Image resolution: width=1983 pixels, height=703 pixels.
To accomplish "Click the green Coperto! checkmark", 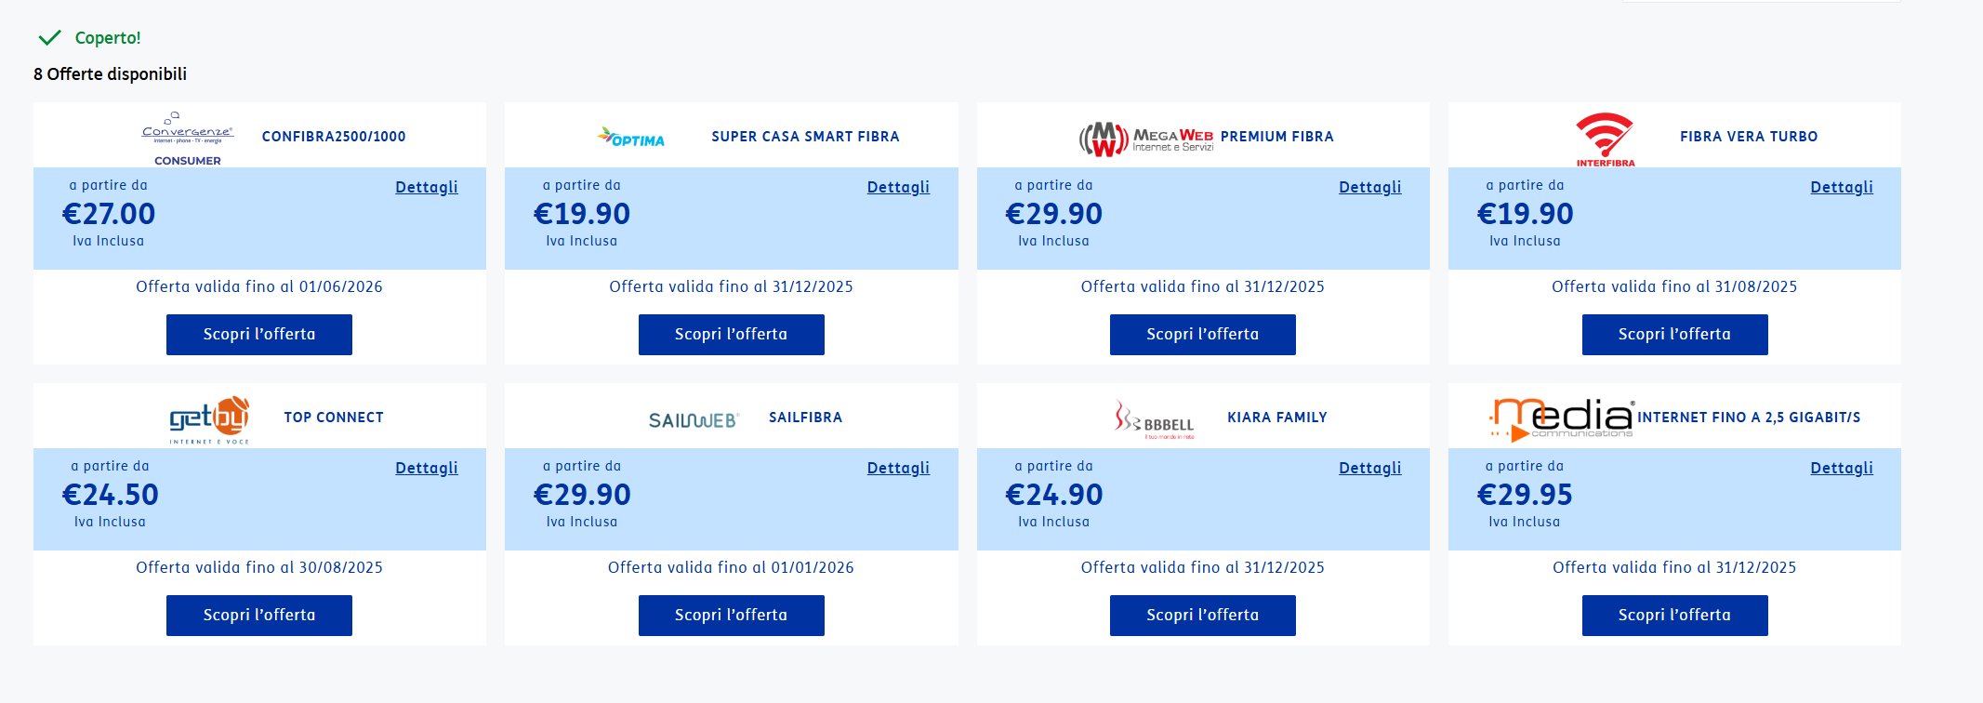I will tap(49, 38).
